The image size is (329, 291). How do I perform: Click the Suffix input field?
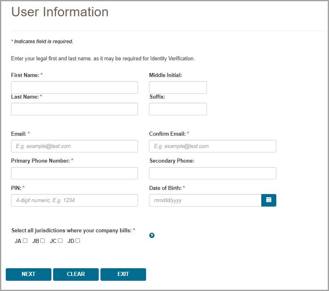(x=178, y=109)
